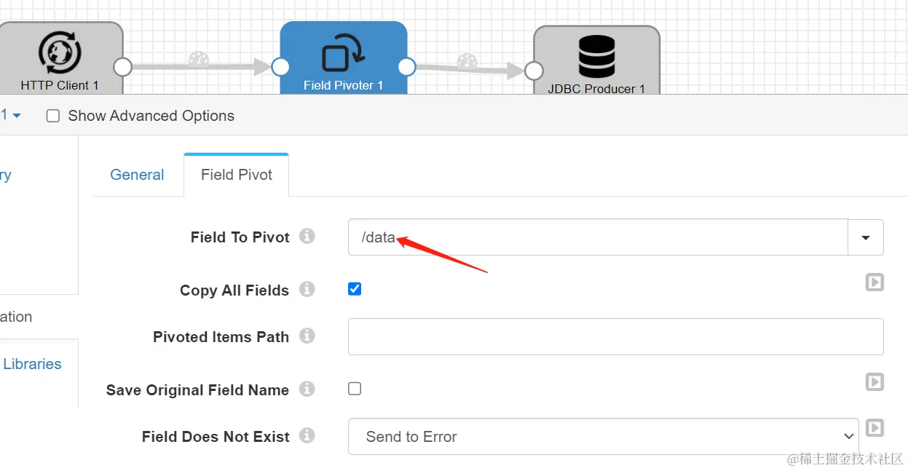The image size is (908, 471).
Task: Click the Pivoted Items Path input field
Action: point(615,336)
